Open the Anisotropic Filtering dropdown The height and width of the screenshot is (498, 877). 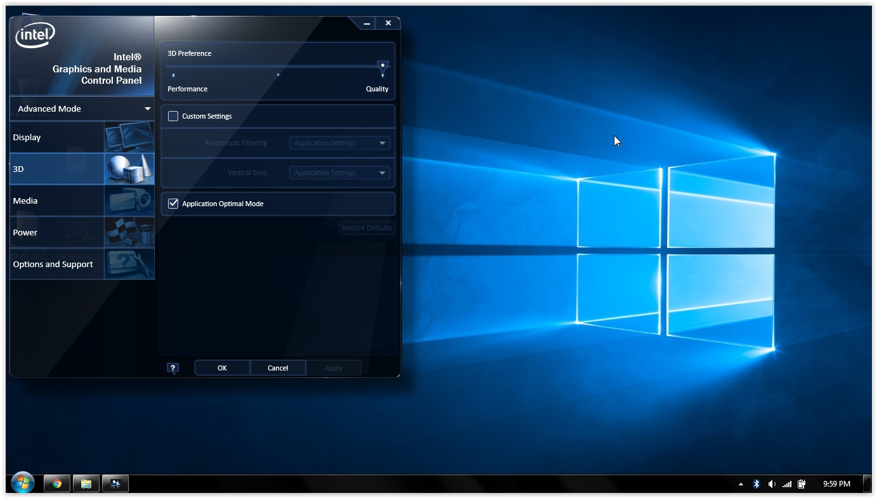coord(340,143)
